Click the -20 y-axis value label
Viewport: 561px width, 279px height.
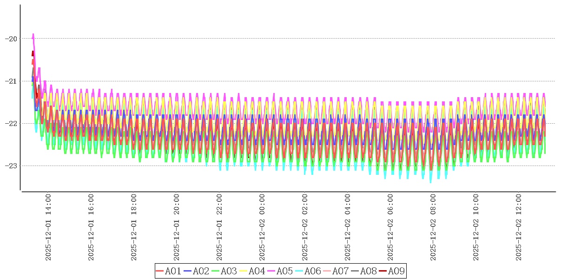11,39
